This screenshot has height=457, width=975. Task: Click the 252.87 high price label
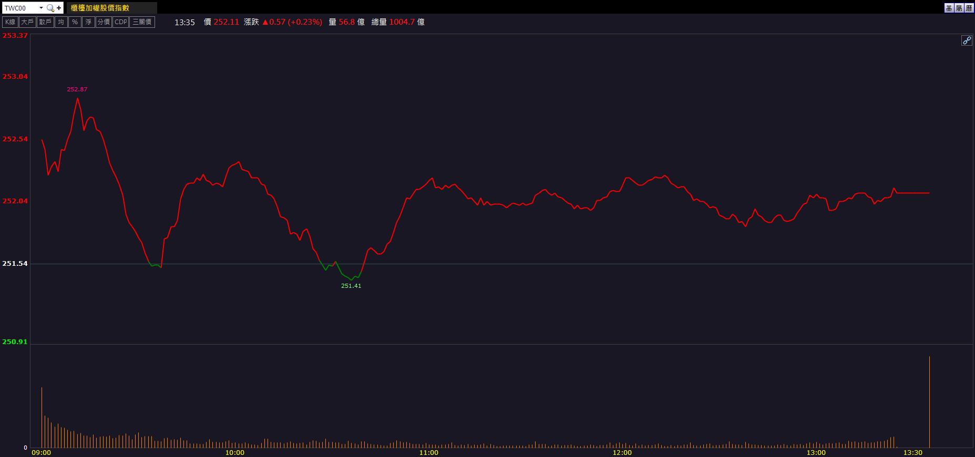tap(77, 89)
